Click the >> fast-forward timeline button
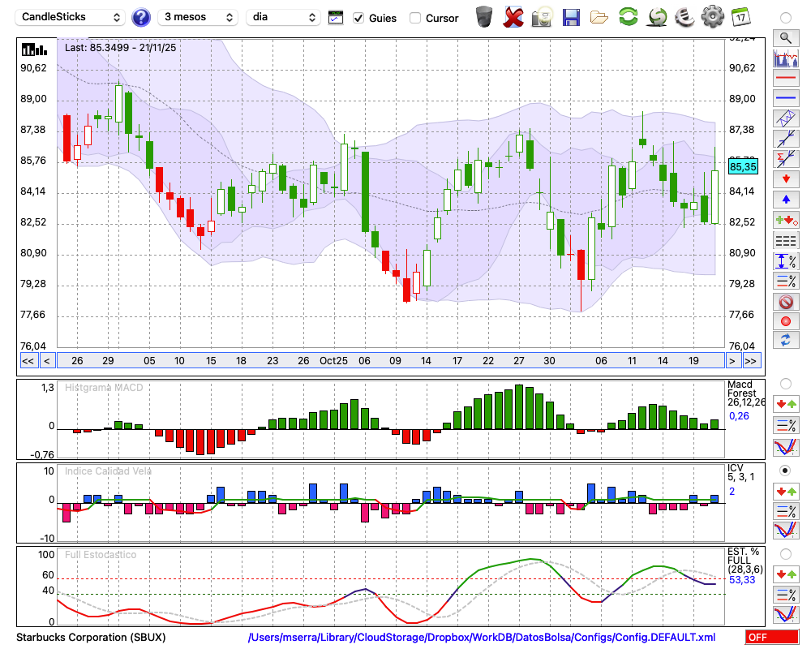 [751, 361]
